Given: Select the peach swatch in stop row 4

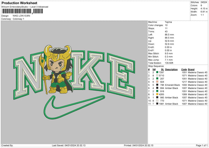Looking at the screenshot, I should tap(157, 82).
